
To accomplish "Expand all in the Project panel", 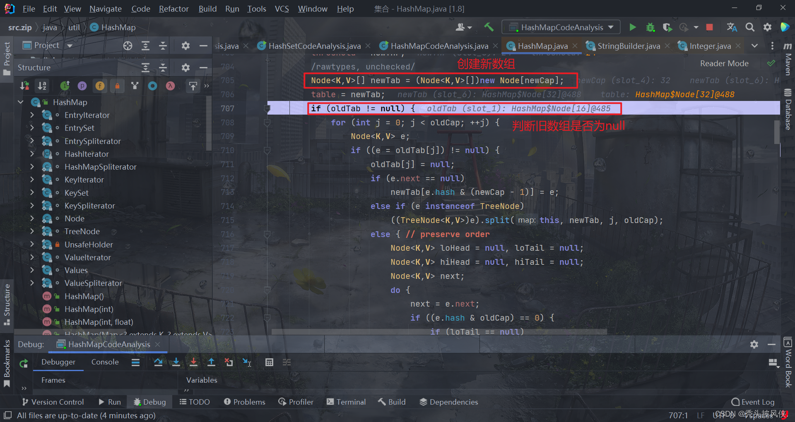I will tap(145, 46).
